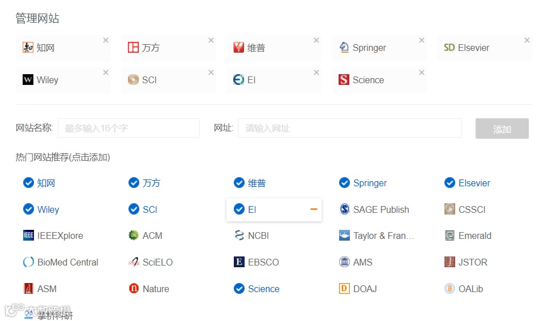The width and height of the screenshot is (539, 321).
Task: Uncheck 维普 in recommended sites
Action: [x=239, y=183]
